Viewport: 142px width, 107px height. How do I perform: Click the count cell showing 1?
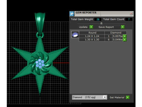(109, 36)
